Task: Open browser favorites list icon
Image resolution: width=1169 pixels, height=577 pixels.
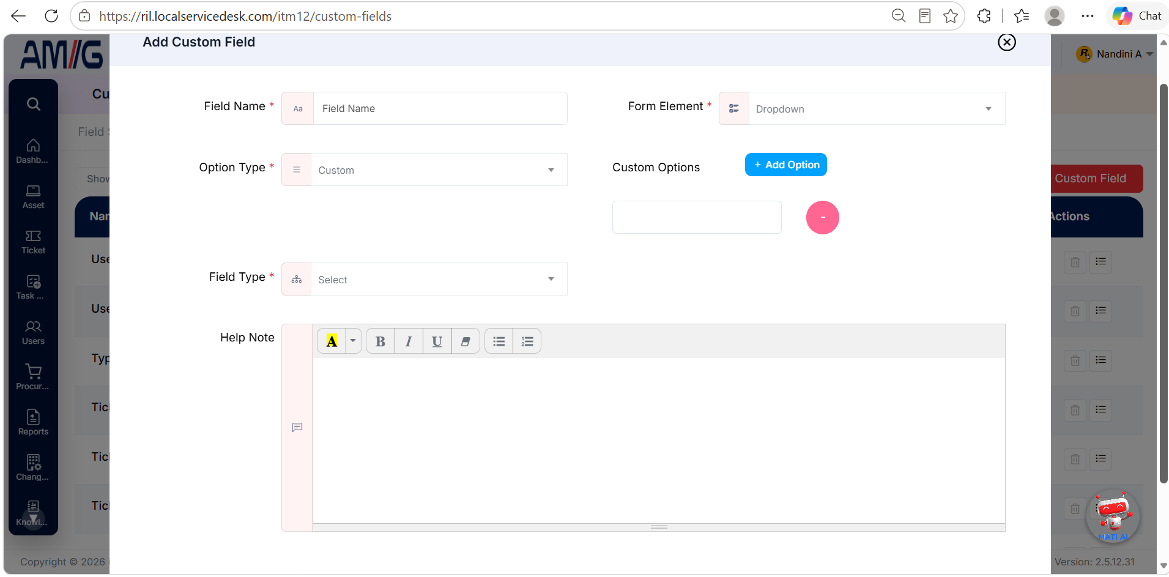Action: click(1022, 16)
